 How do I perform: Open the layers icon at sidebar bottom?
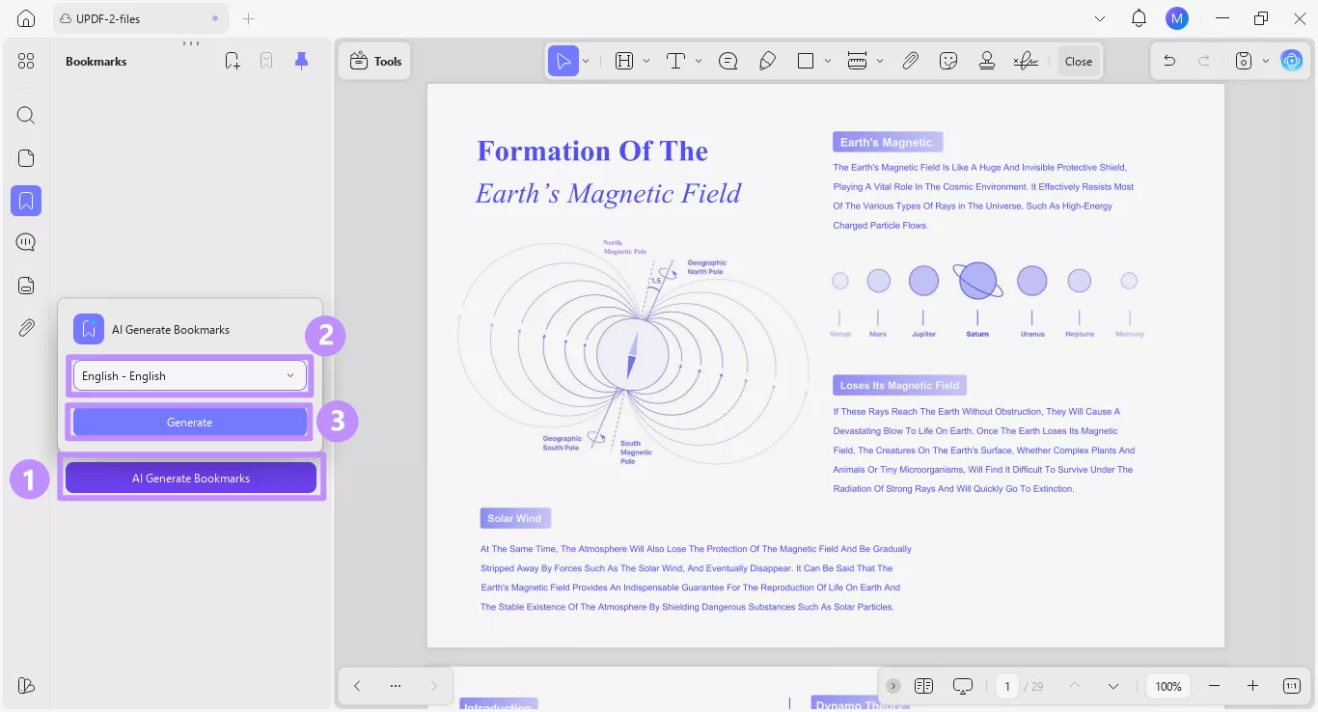pyautogui.click(x=26, y=685)
